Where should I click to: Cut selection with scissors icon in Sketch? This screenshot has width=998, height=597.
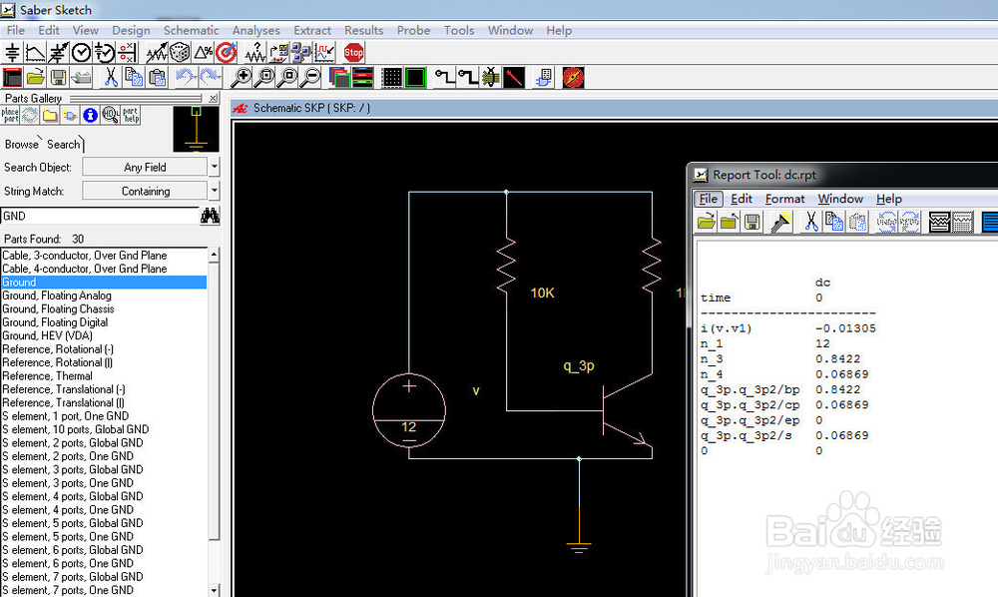click(111, 78)
